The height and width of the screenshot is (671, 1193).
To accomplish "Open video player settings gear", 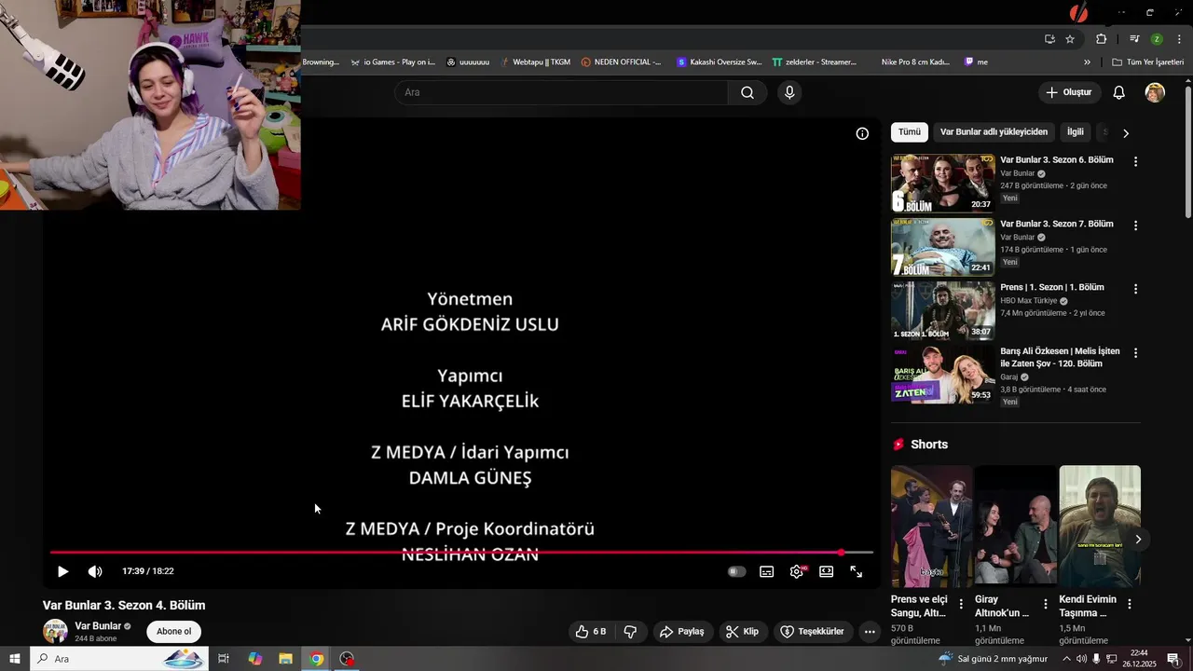I will pos(797,571).
